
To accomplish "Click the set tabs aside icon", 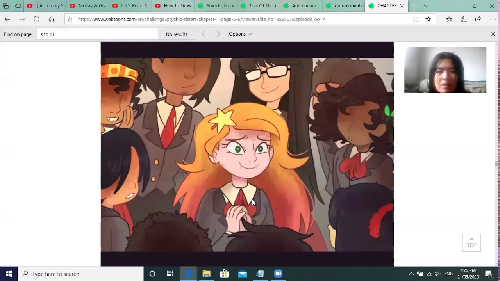I will (18, 6).
